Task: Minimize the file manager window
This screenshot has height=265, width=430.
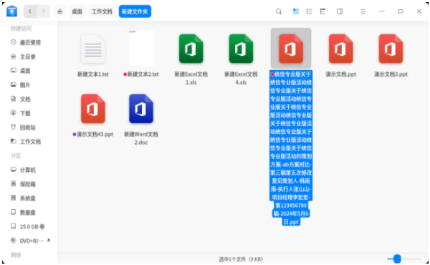Action: [x=382, y=11]
